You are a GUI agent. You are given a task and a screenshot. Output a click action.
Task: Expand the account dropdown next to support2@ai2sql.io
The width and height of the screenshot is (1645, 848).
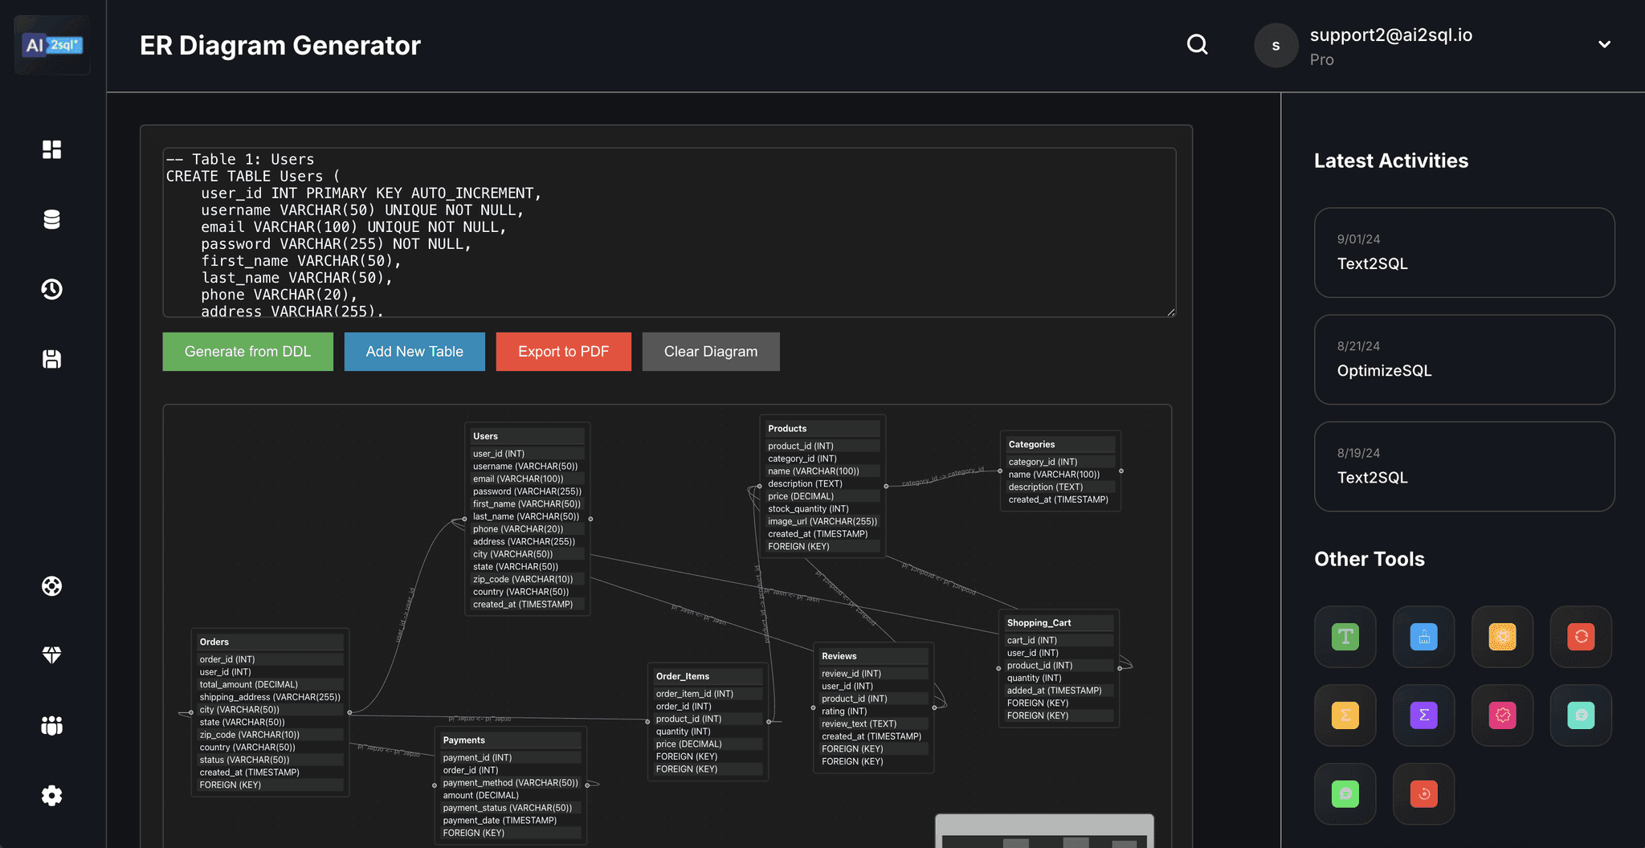[x=1603, y=44]
